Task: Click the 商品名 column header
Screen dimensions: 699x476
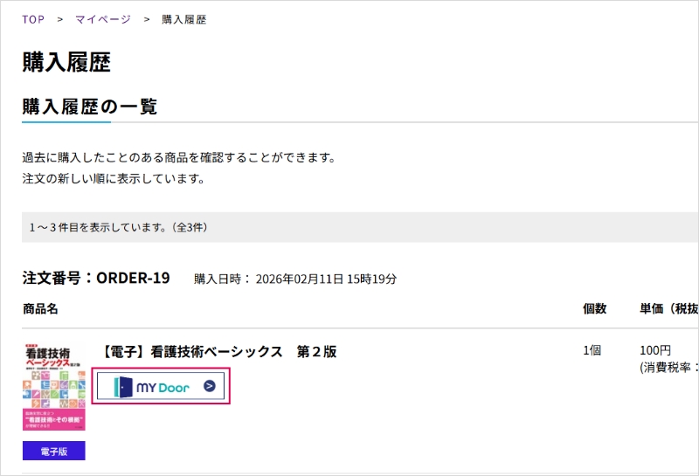Action: pyautogui.click(x=40, y=309)
